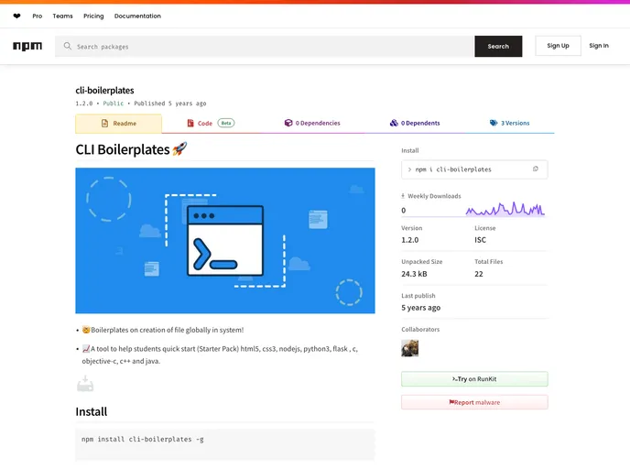
Task: Click the Report malware button
Action: pyautogui.click(x=474, y=402)
